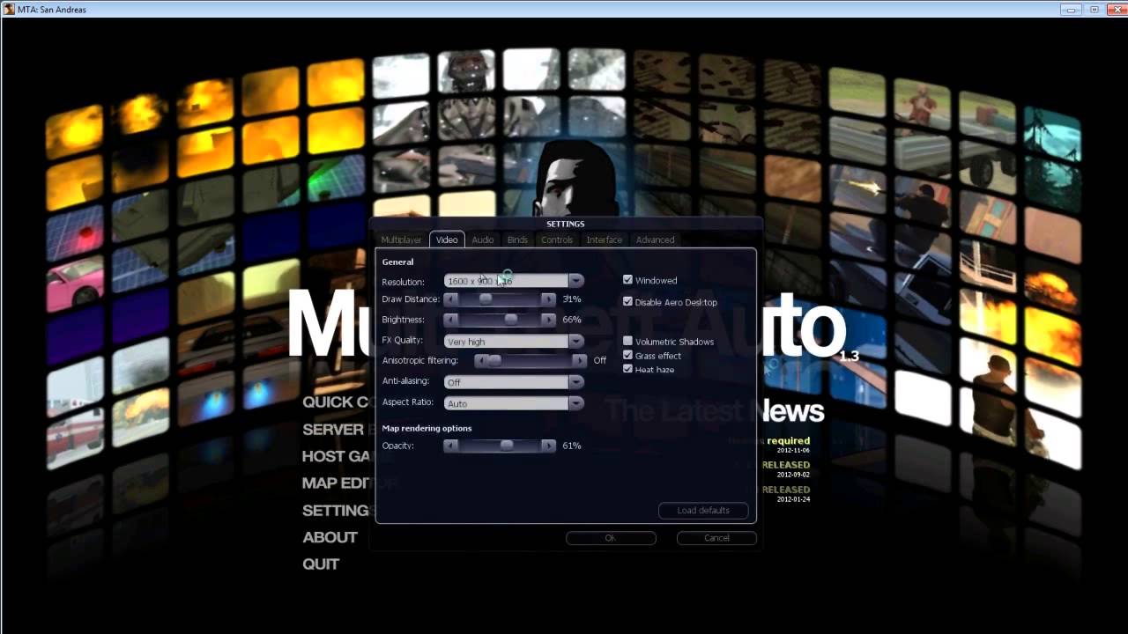The width and height of the screenshot is (1128, 634).
Task: Maximize the MTA: San Andreas window
Action: click(1095, 9)
